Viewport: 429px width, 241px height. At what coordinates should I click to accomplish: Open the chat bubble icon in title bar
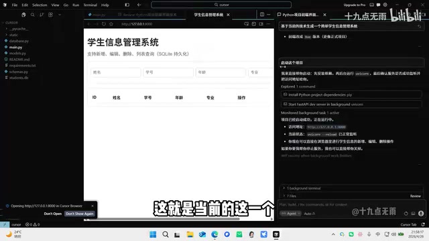click(378, 5)
